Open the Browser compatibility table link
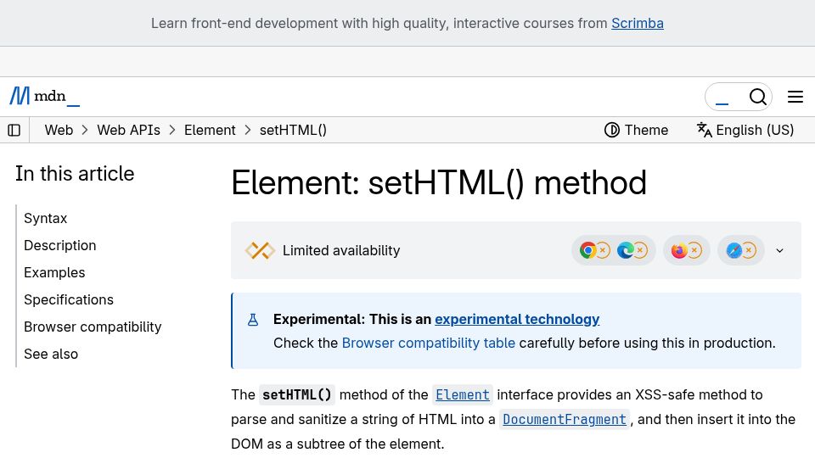The width and height of the screenshot is (815, 458). pos(428,343)
